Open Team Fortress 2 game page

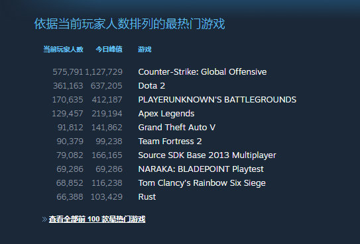click(x=170, y=142)
